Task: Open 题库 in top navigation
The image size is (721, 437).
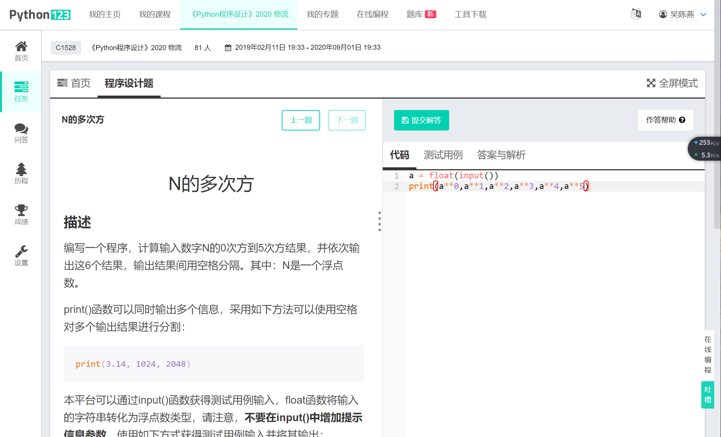Action: tap(421, 14)
